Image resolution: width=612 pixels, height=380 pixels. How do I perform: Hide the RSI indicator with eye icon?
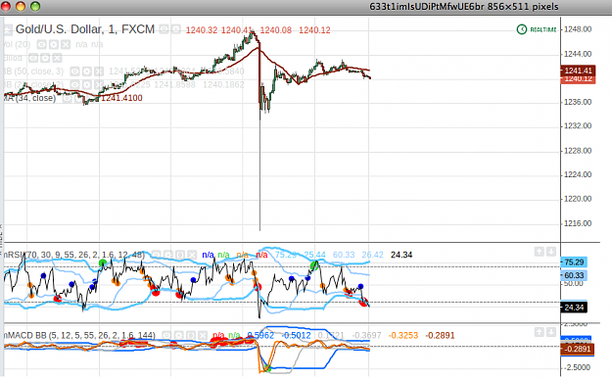(x=156, y=255)
